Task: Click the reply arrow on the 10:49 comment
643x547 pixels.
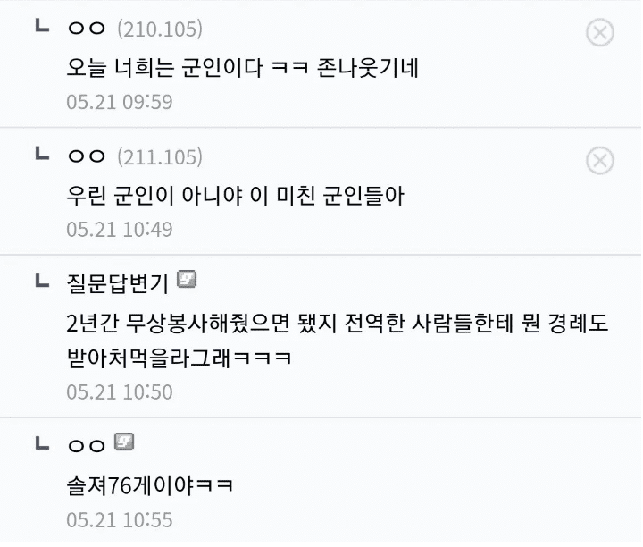Action: pos(42,154)
